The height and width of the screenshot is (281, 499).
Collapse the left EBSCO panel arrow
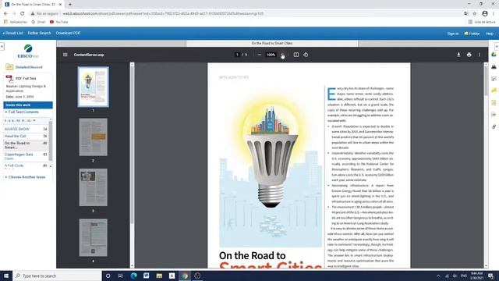[2, 46]
